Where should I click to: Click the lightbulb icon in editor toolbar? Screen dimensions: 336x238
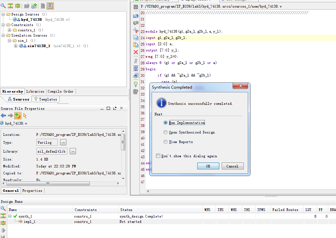point(135,84)
